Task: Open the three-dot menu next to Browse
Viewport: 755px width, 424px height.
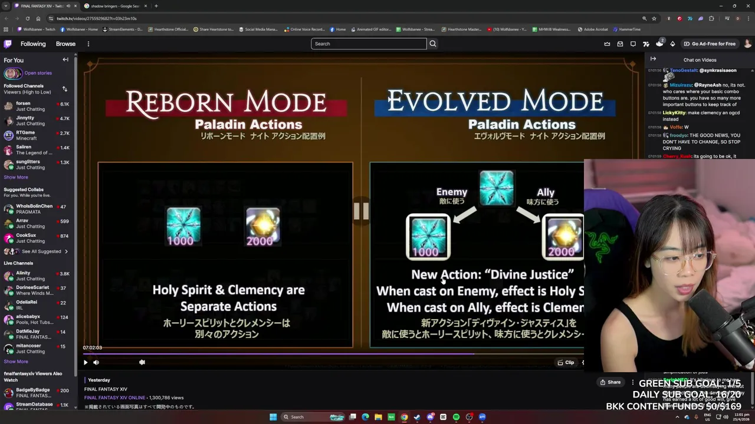Action: (88, 44)
